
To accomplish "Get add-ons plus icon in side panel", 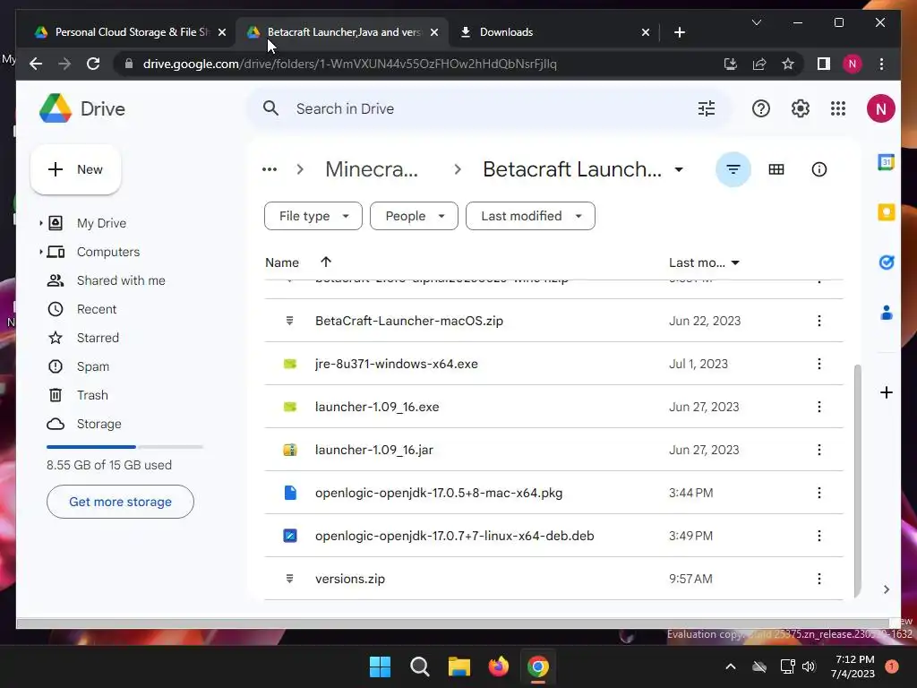I will 886,392.
